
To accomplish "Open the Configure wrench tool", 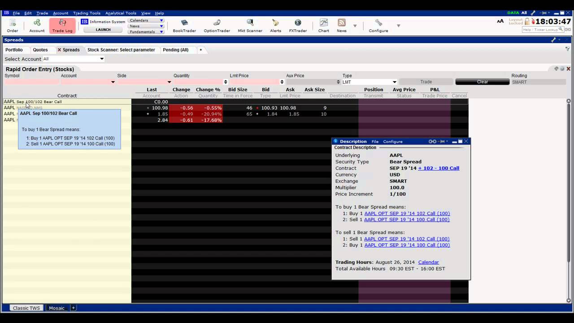I will click(378, 26).
